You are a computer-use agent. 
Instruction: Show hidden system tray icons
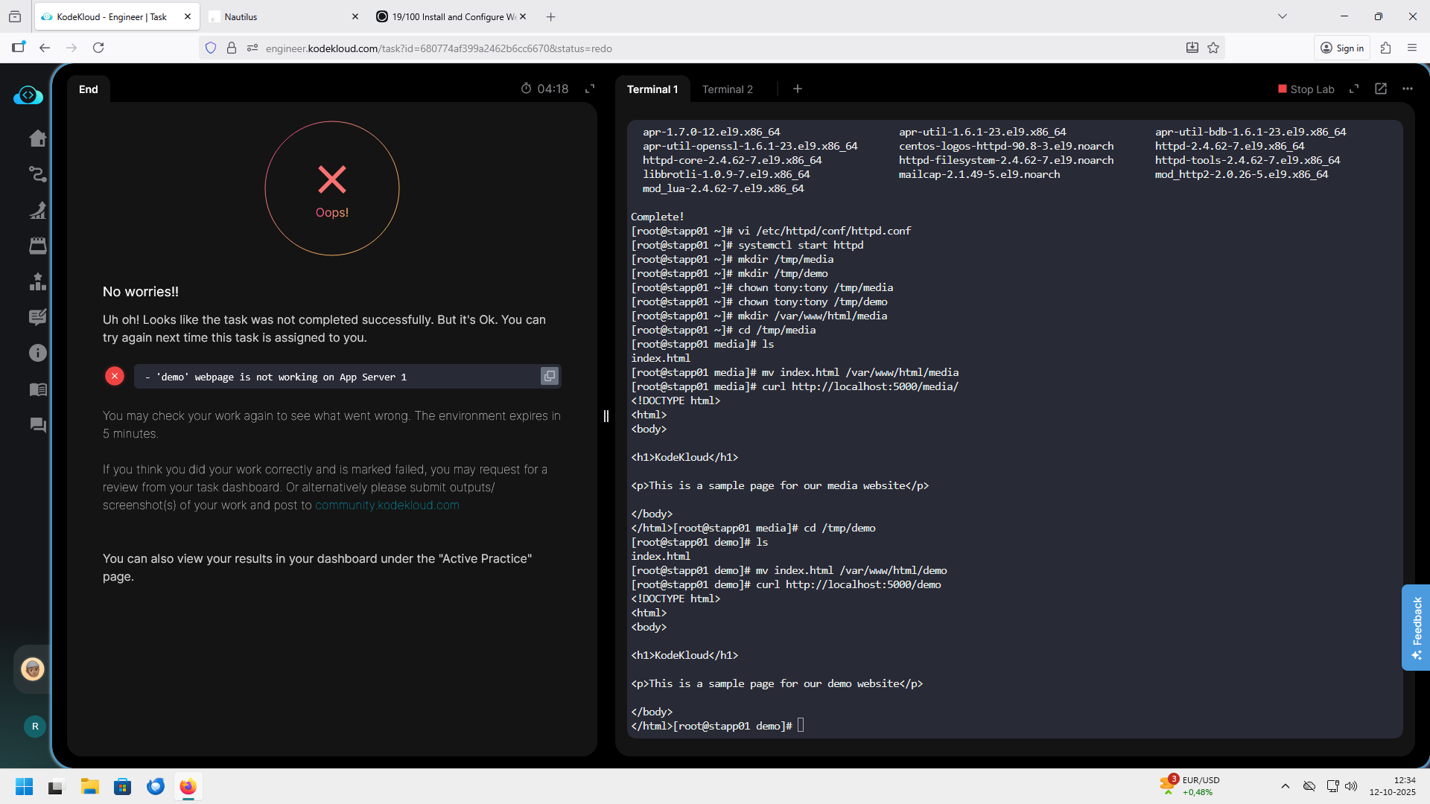coord(1285,786)
